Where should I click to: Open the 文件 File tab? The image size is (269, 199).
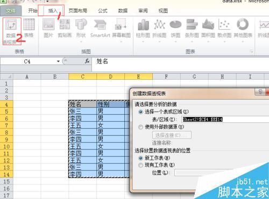tap(11, 11)
